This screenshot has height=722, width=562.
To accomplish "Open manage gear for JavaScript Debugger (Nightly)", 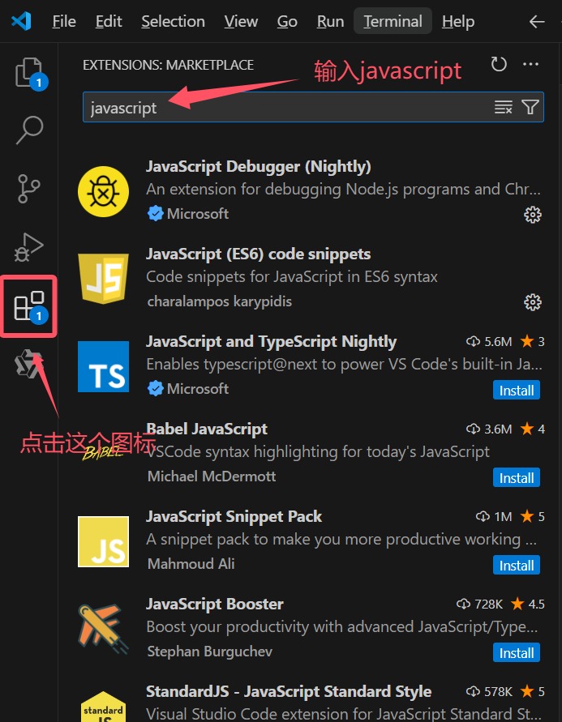I will pyautogui.click(x=533, y=215).
